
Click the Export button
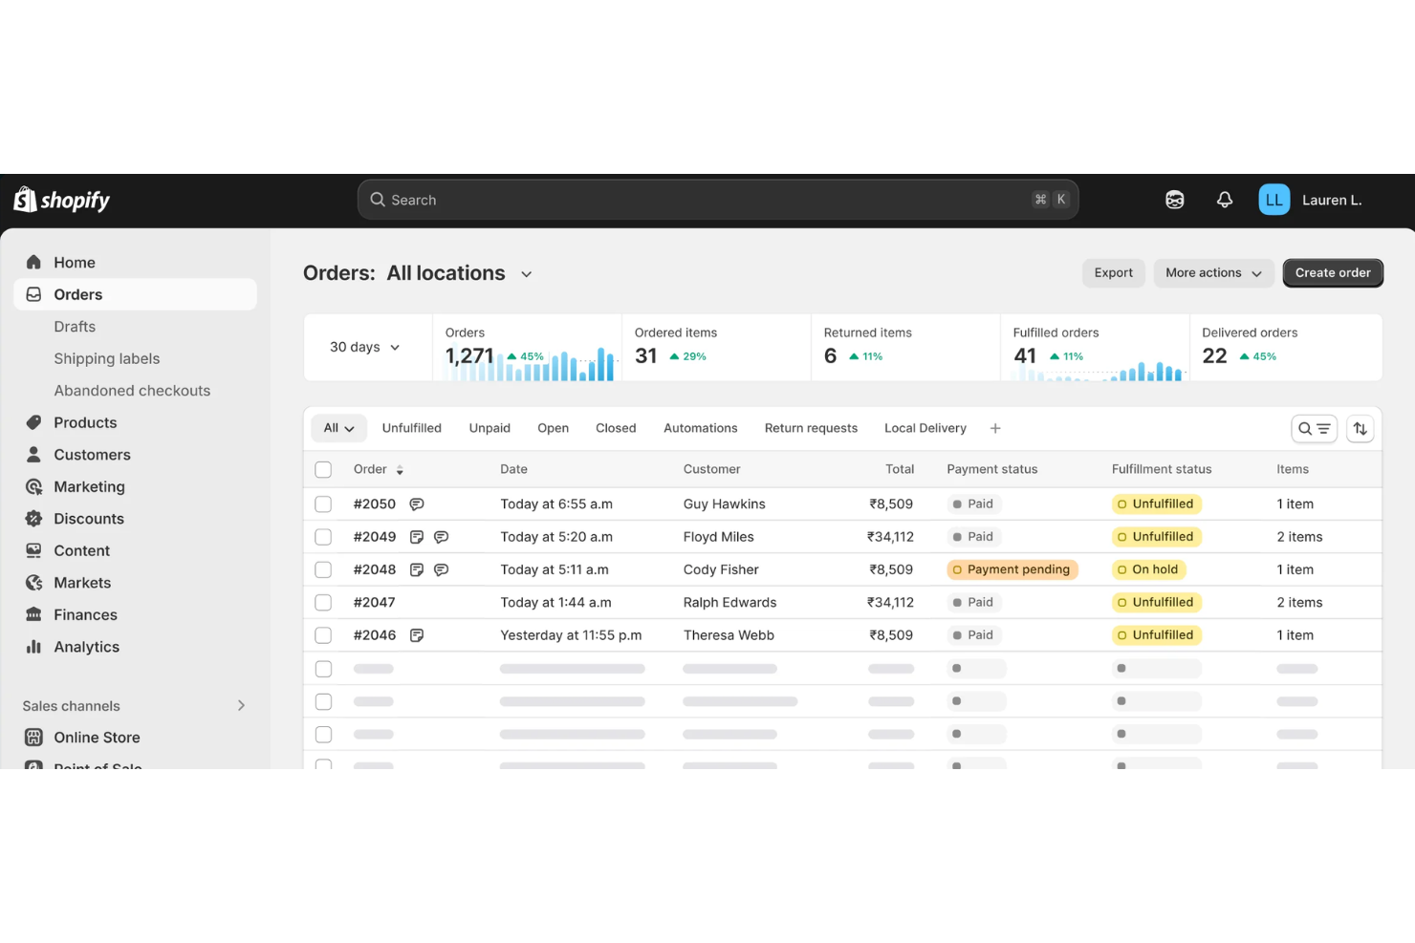point(1113,272)
